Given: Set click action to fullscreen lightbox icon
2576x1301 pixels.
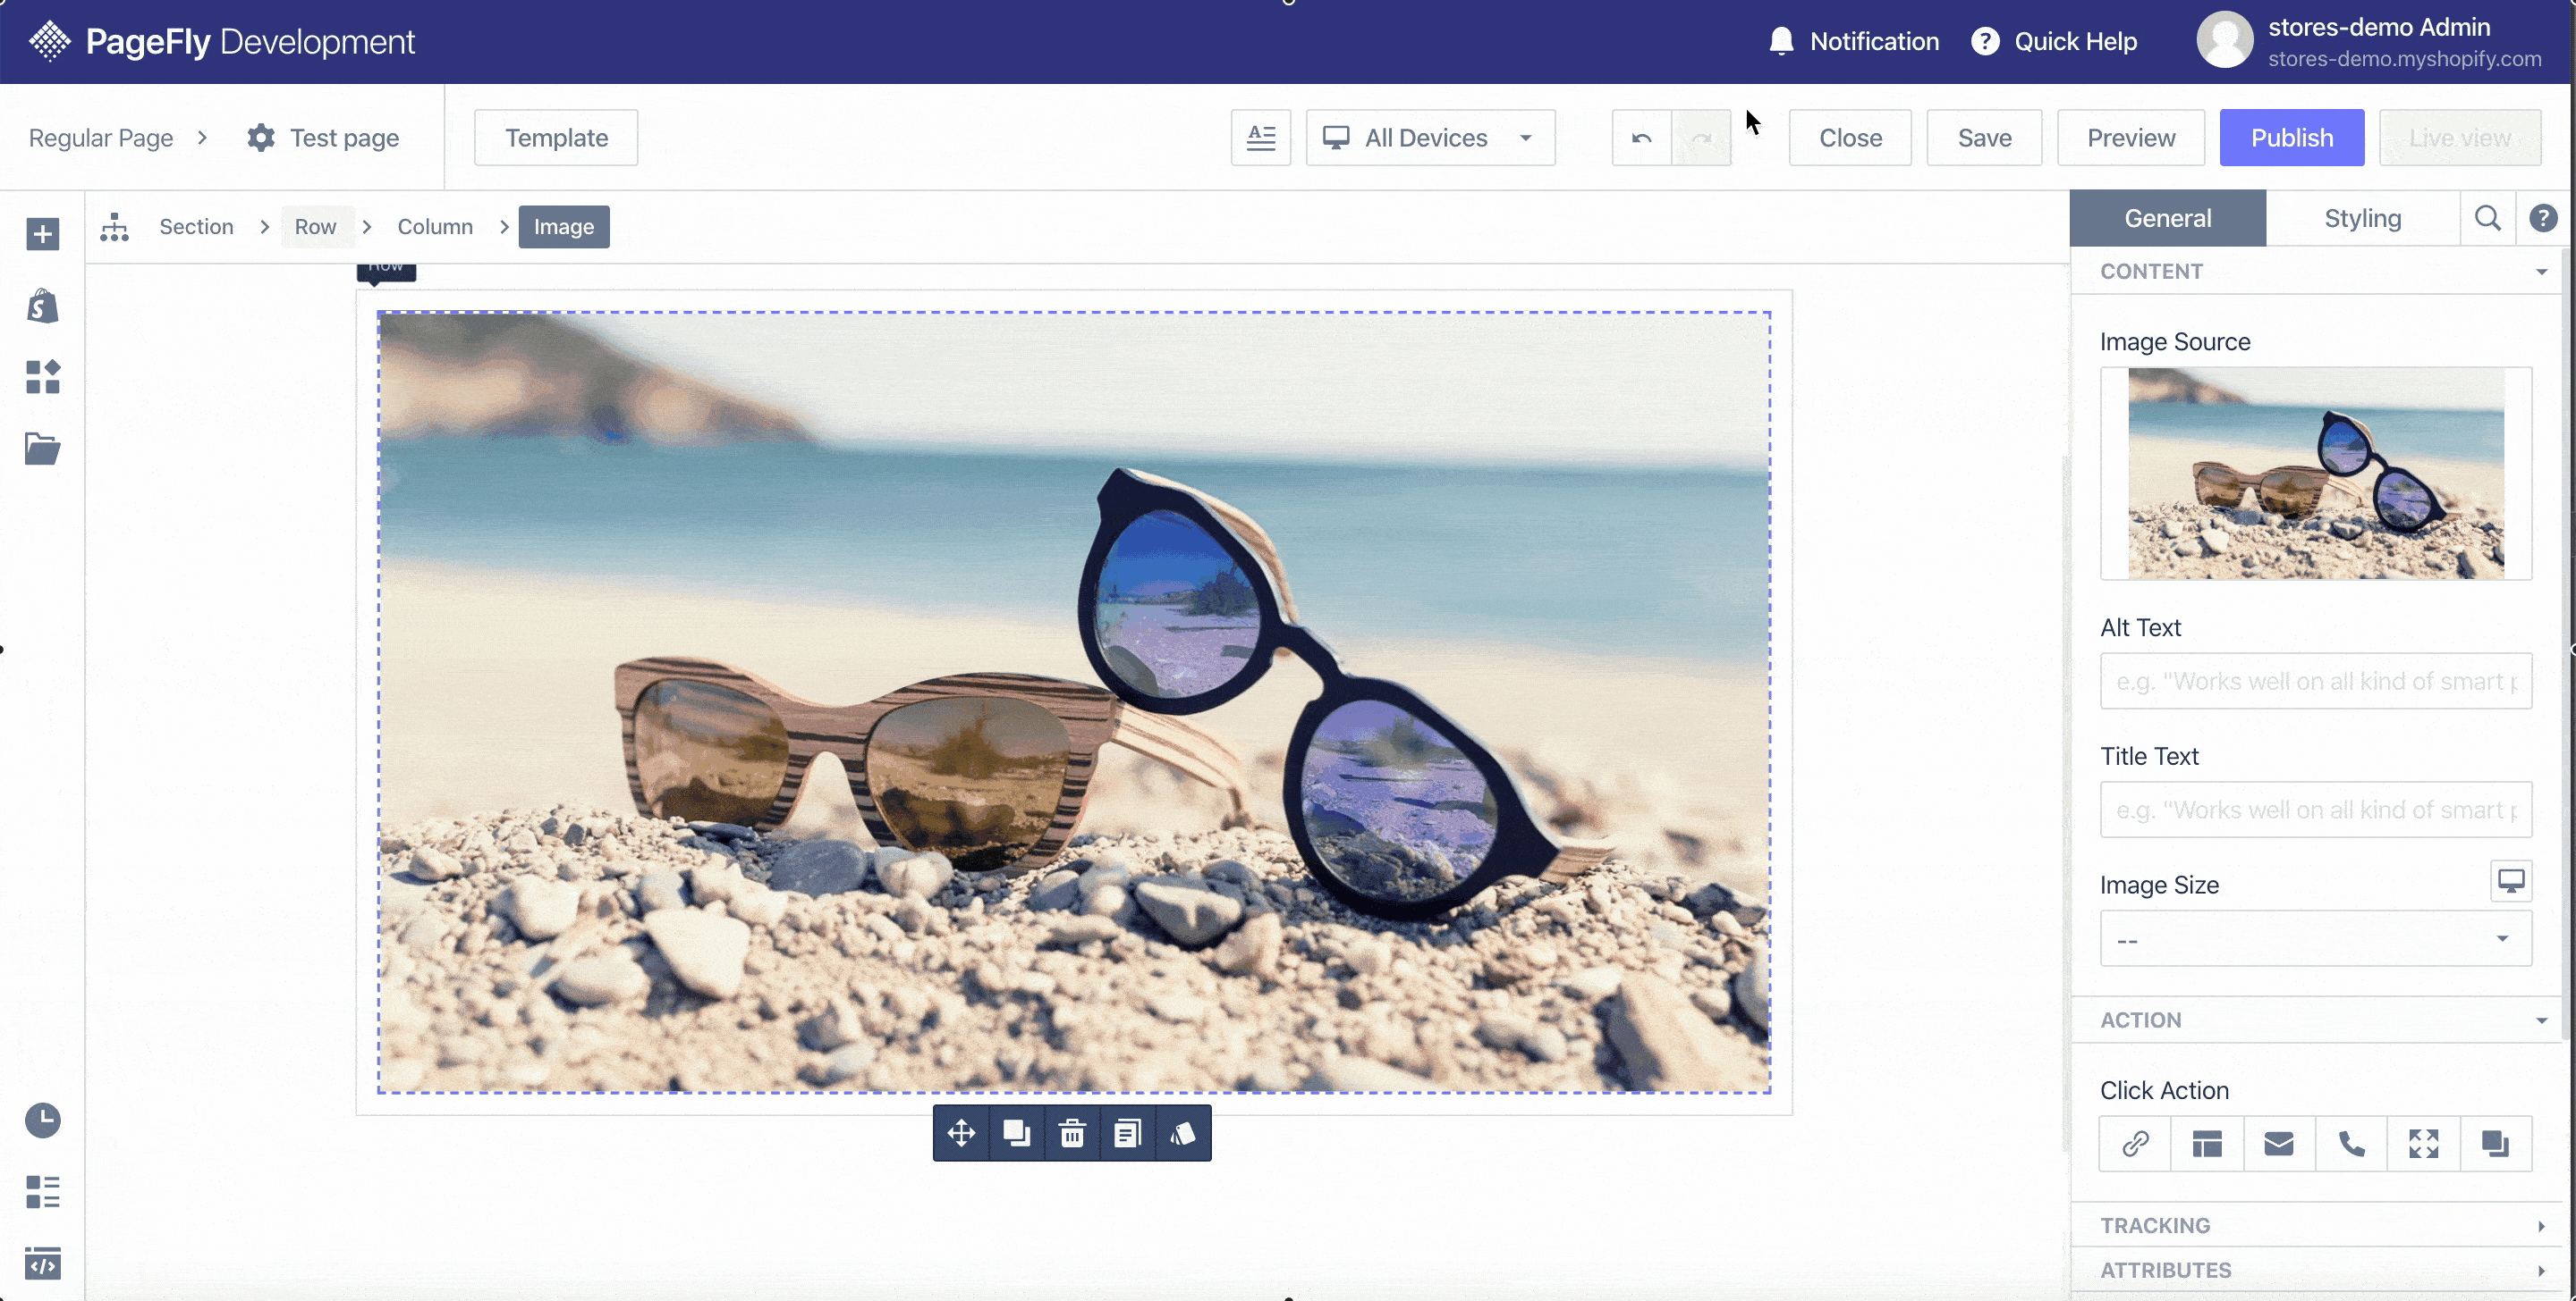Looking at the screenshot, I should click(2423, 1143).
